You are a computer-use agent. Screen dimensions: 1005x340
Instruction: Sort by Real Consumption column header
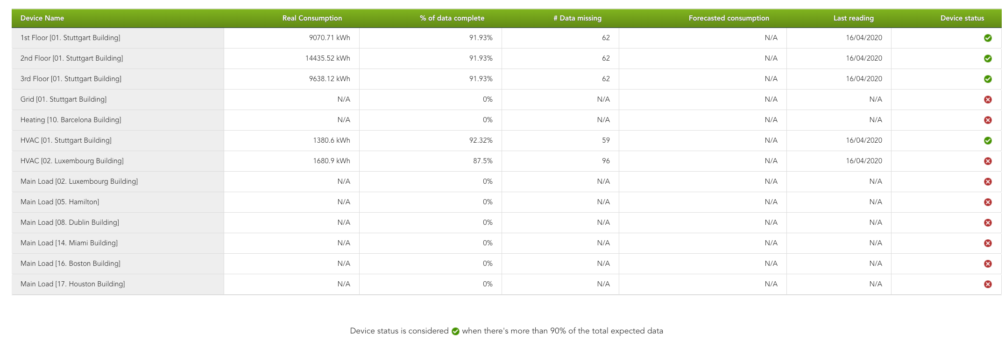point(312,18)
